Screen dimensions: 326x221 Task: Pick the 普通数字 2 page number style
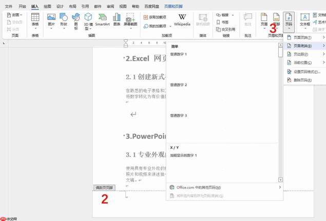(x=222, y=97)
